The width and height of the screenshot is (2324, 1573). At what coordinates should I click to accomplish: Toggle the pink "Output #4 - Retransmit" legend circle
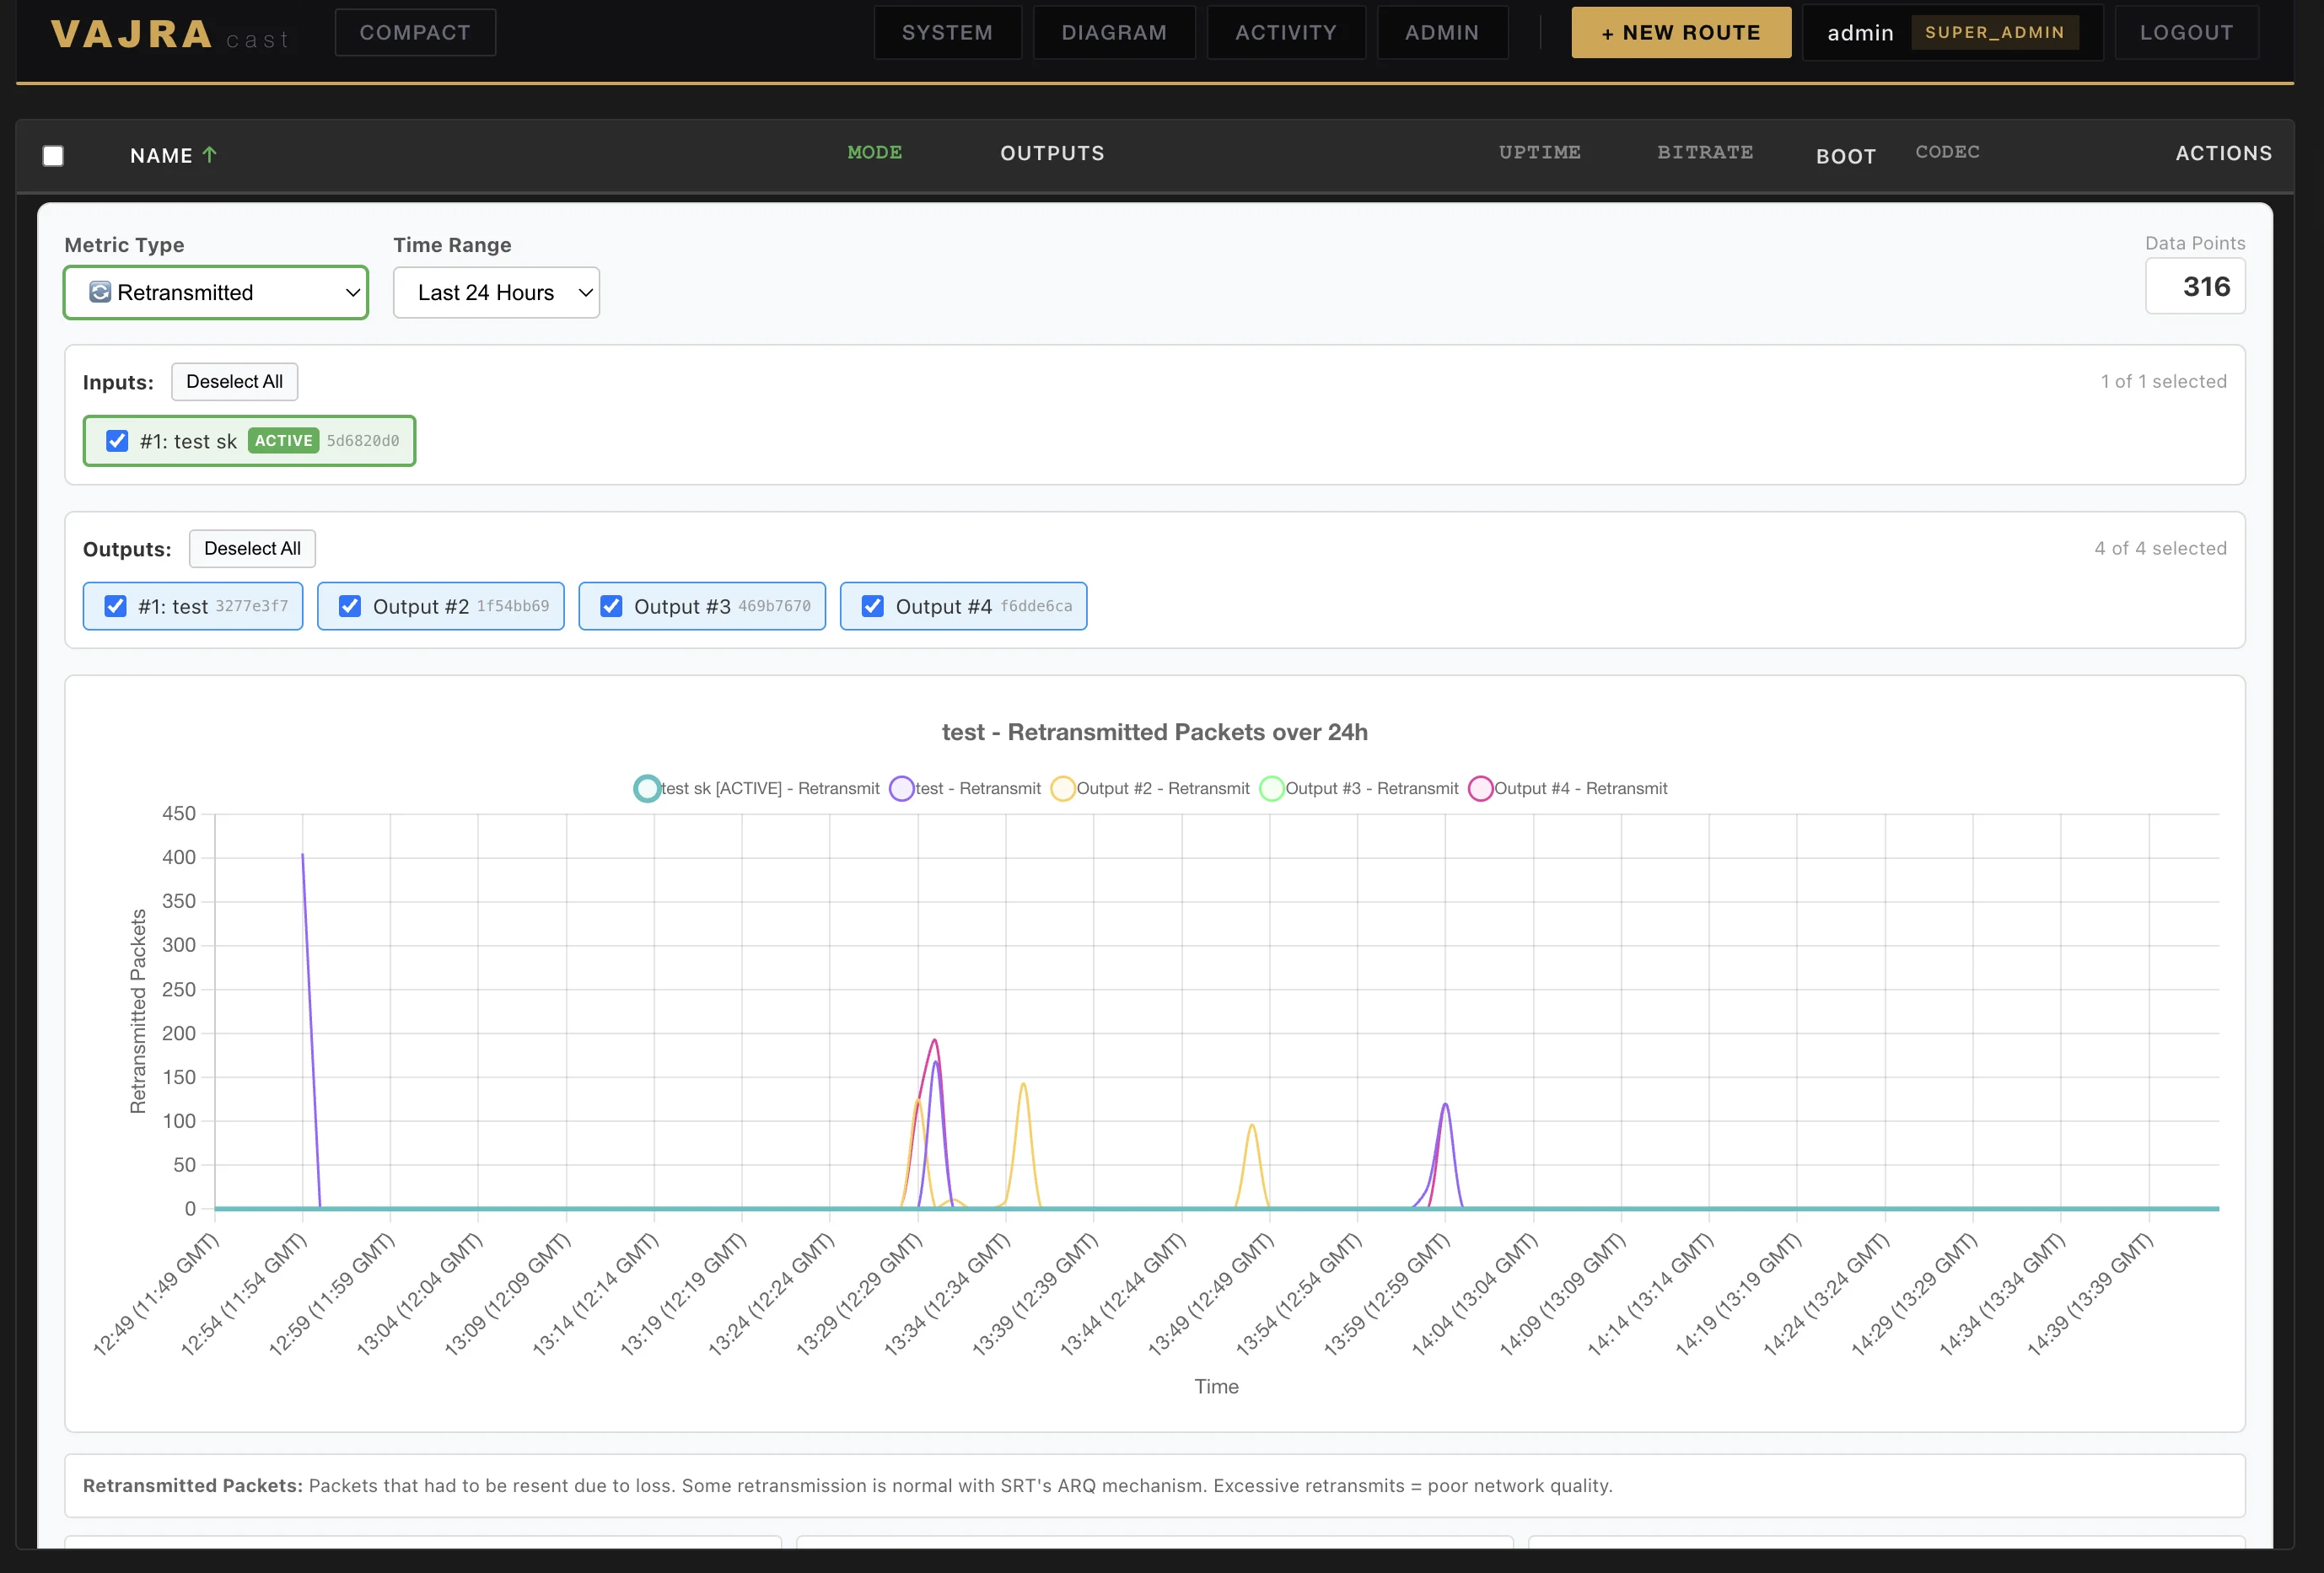point(1482,788)
